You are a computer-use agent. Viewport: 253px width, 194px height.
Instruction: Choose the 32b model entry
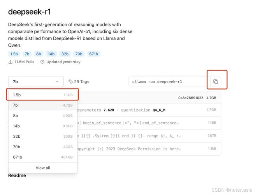pyautogui.click(x=43, y=137)
